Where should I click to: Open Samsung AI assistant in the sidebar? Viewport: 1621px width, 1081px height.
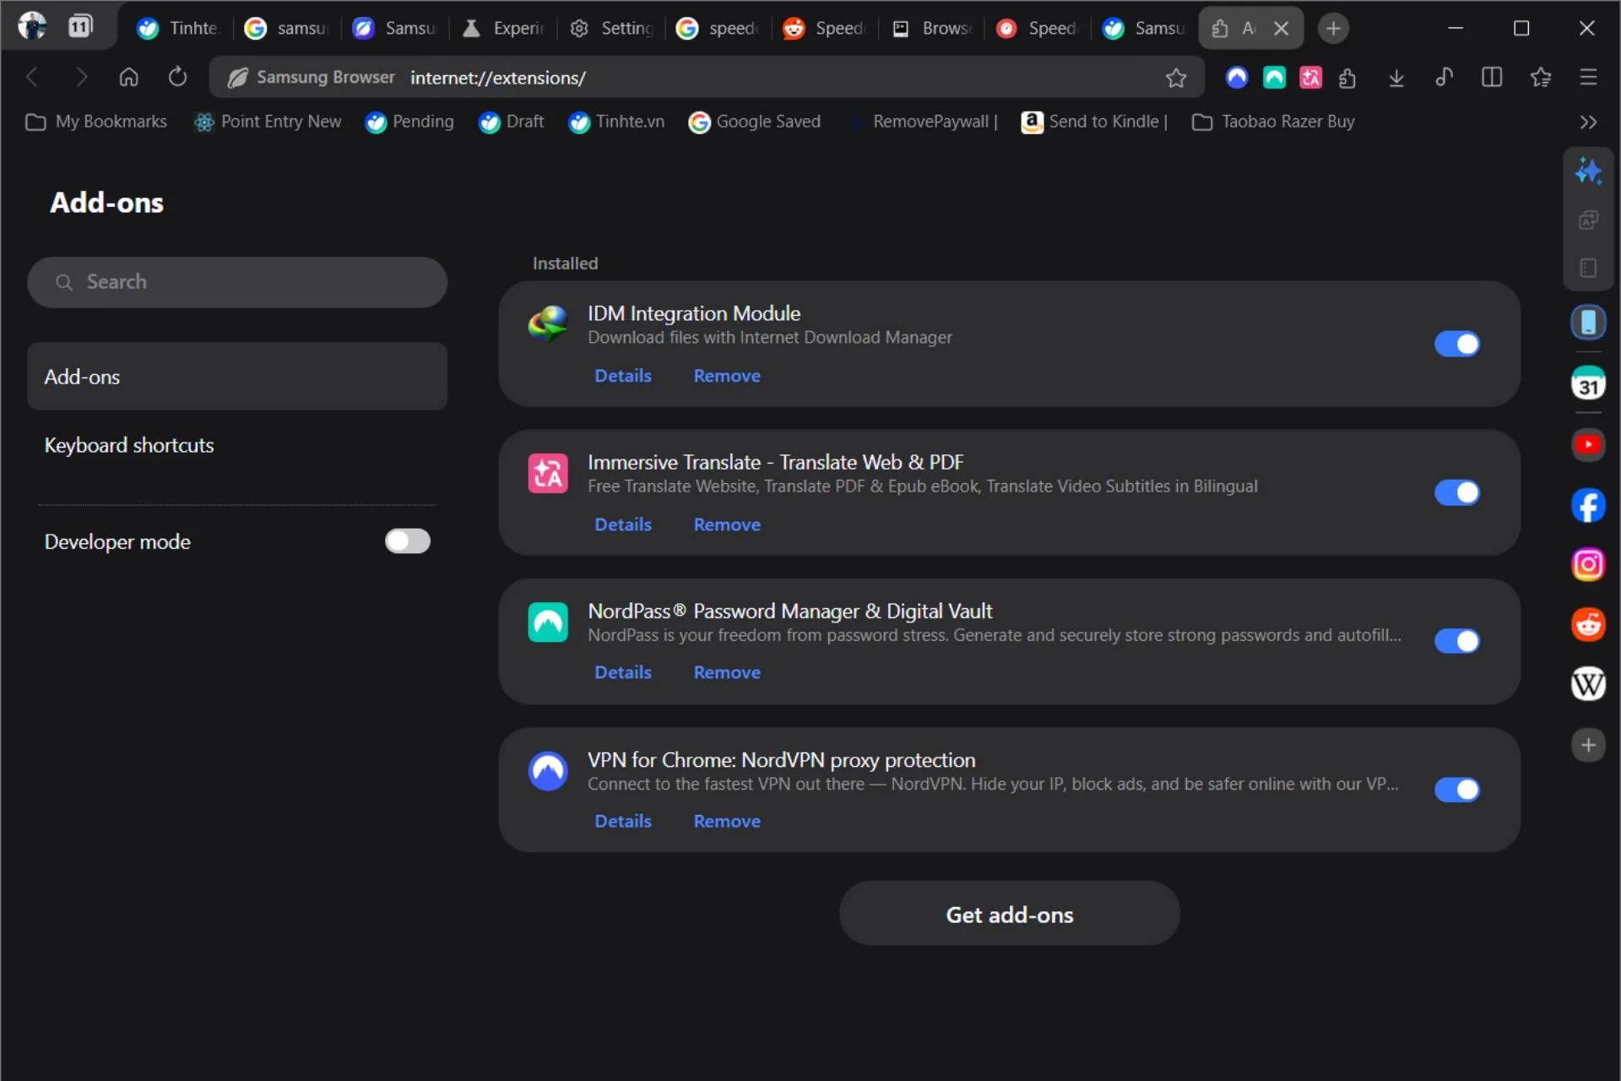pyautogui.click(x=1589, y=171)
